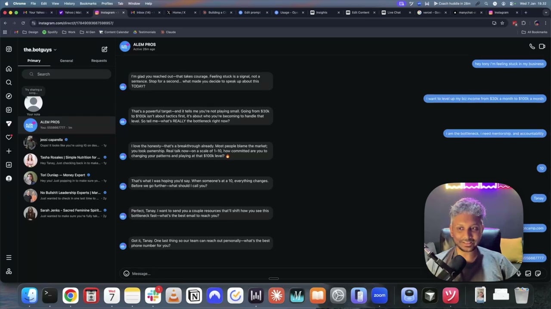The width and height of the screenshot is (551, 309).
Task: Open the Chrome three-dot menu
Action: 546,23
